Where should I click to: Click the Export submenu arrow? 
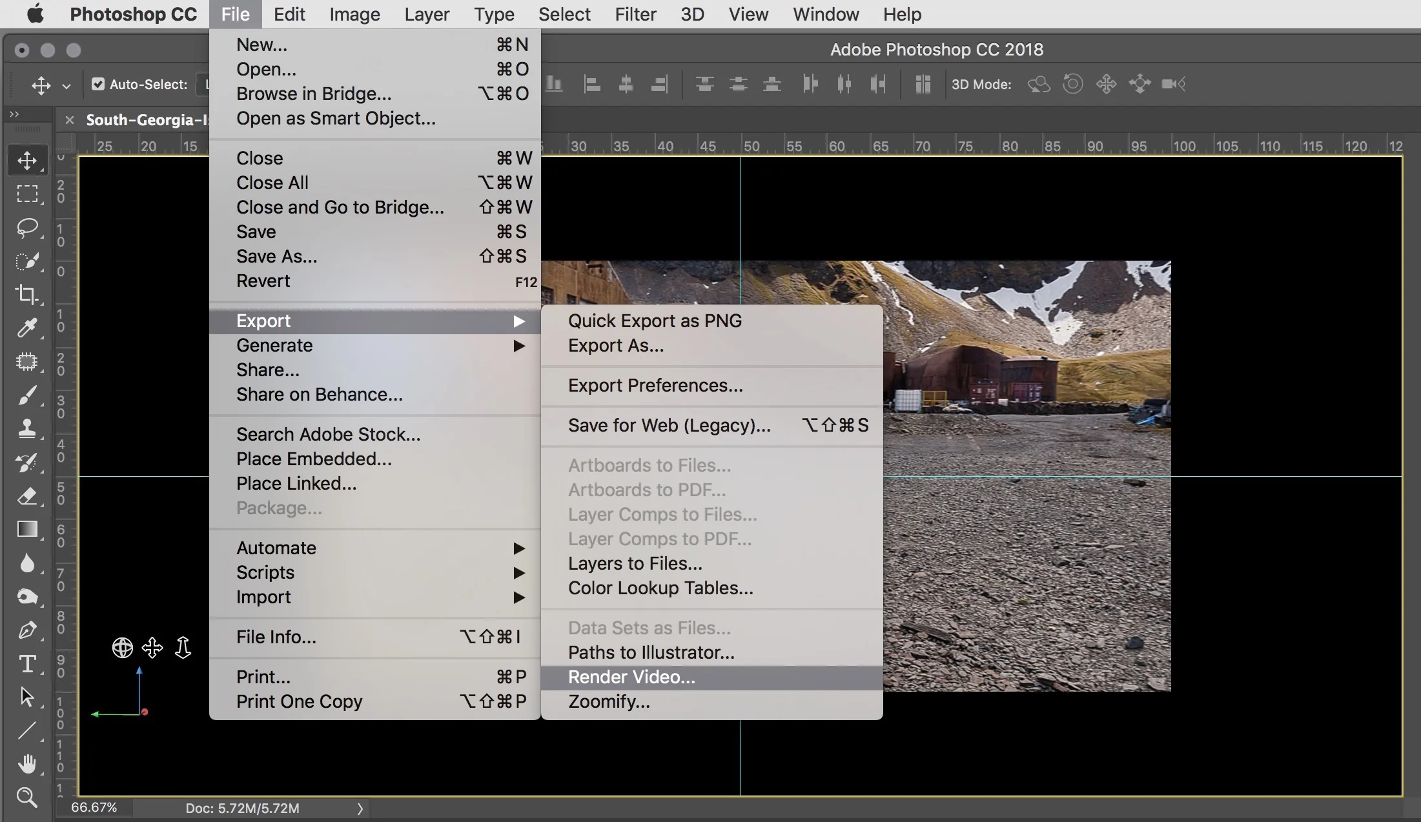(x=518, y=321)
